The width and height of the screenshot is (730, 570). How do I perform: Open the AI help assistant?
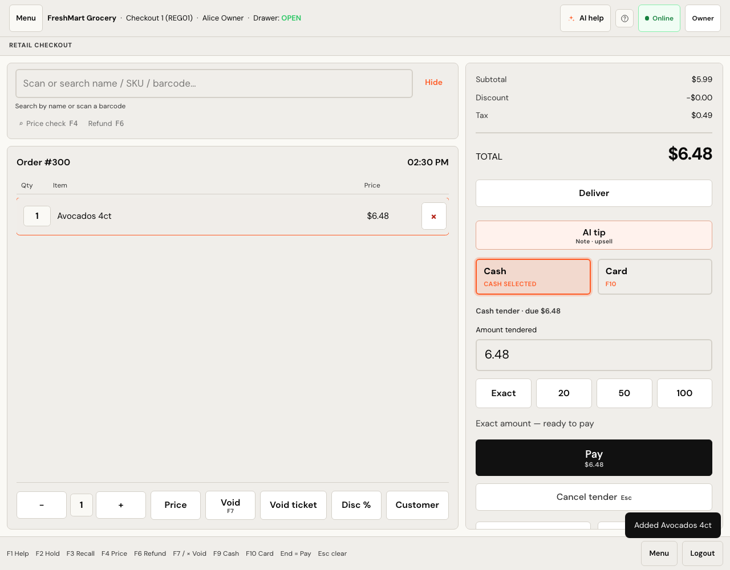coord(586,18)
